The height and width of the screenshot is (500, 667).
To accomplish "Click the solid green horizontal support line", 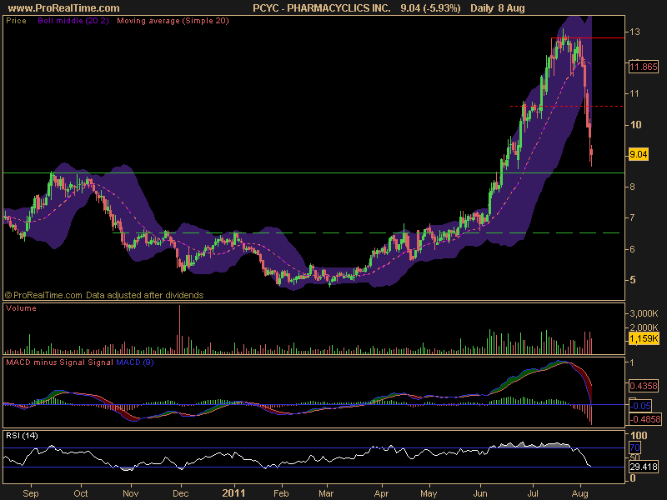I will click(314, 173).
